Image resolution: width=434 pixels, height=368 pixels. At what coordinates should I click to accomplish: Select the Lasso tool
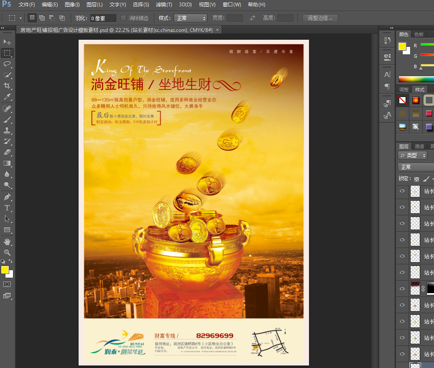(7, 64)
